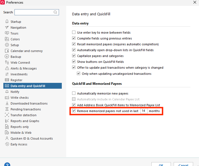Enable Automatically memorize new payees

[74, 93]
